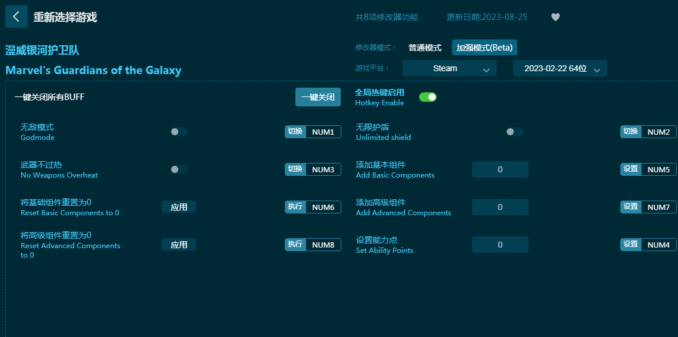Select 普通模式 trainer mode

click(424, 48)
